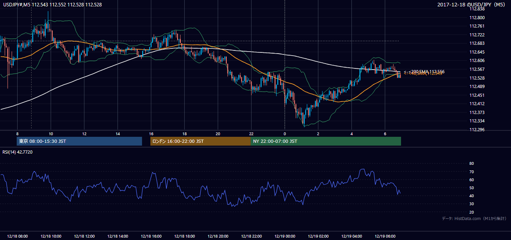Image resolution: width=511 pixels, height=240 pixels.
Task: Click RSI scale level 70
Action: 472,172
